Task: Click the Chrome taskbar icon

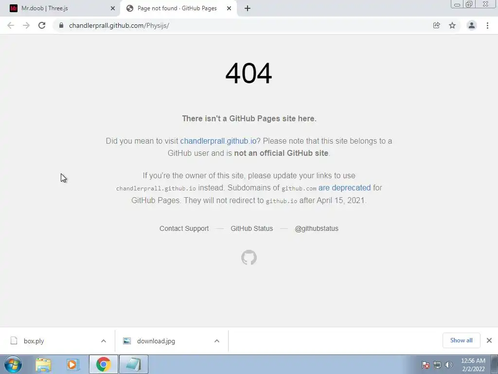Action: 104,364
